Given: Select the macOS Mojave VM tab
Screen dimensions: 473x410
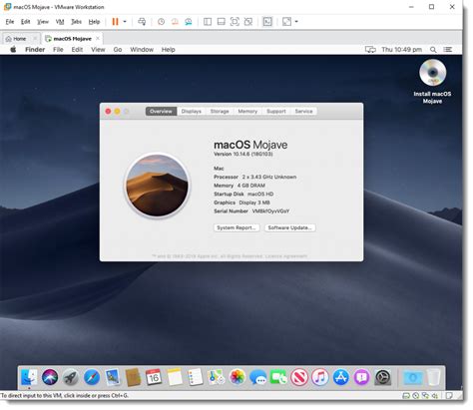Looking at the screenshot, I should tap(72, 39).
